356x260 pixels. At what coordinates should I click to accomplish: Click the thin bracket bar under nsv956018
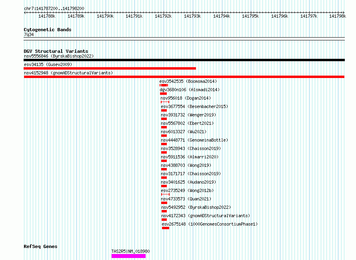pos(165,102)
